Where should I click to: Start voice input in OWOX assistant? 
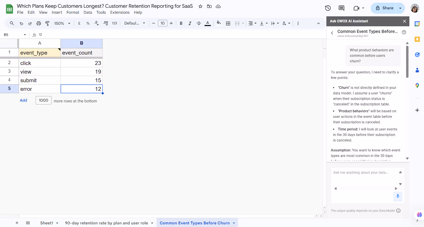click(x=398, y=196)
